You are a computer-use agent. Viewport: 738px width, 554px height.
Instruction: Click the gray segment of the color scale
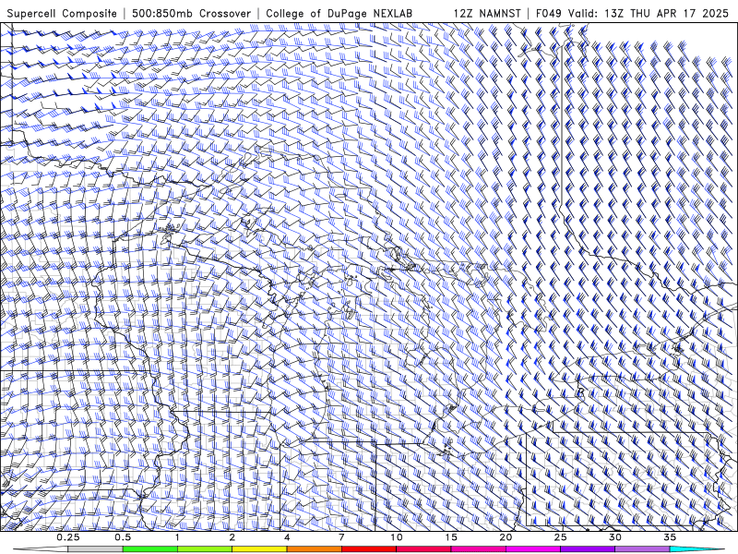click(95, 549)
